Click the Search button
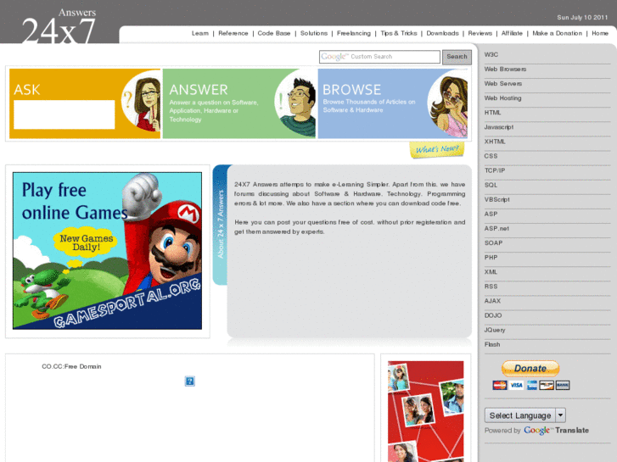 tap(457, 57)
